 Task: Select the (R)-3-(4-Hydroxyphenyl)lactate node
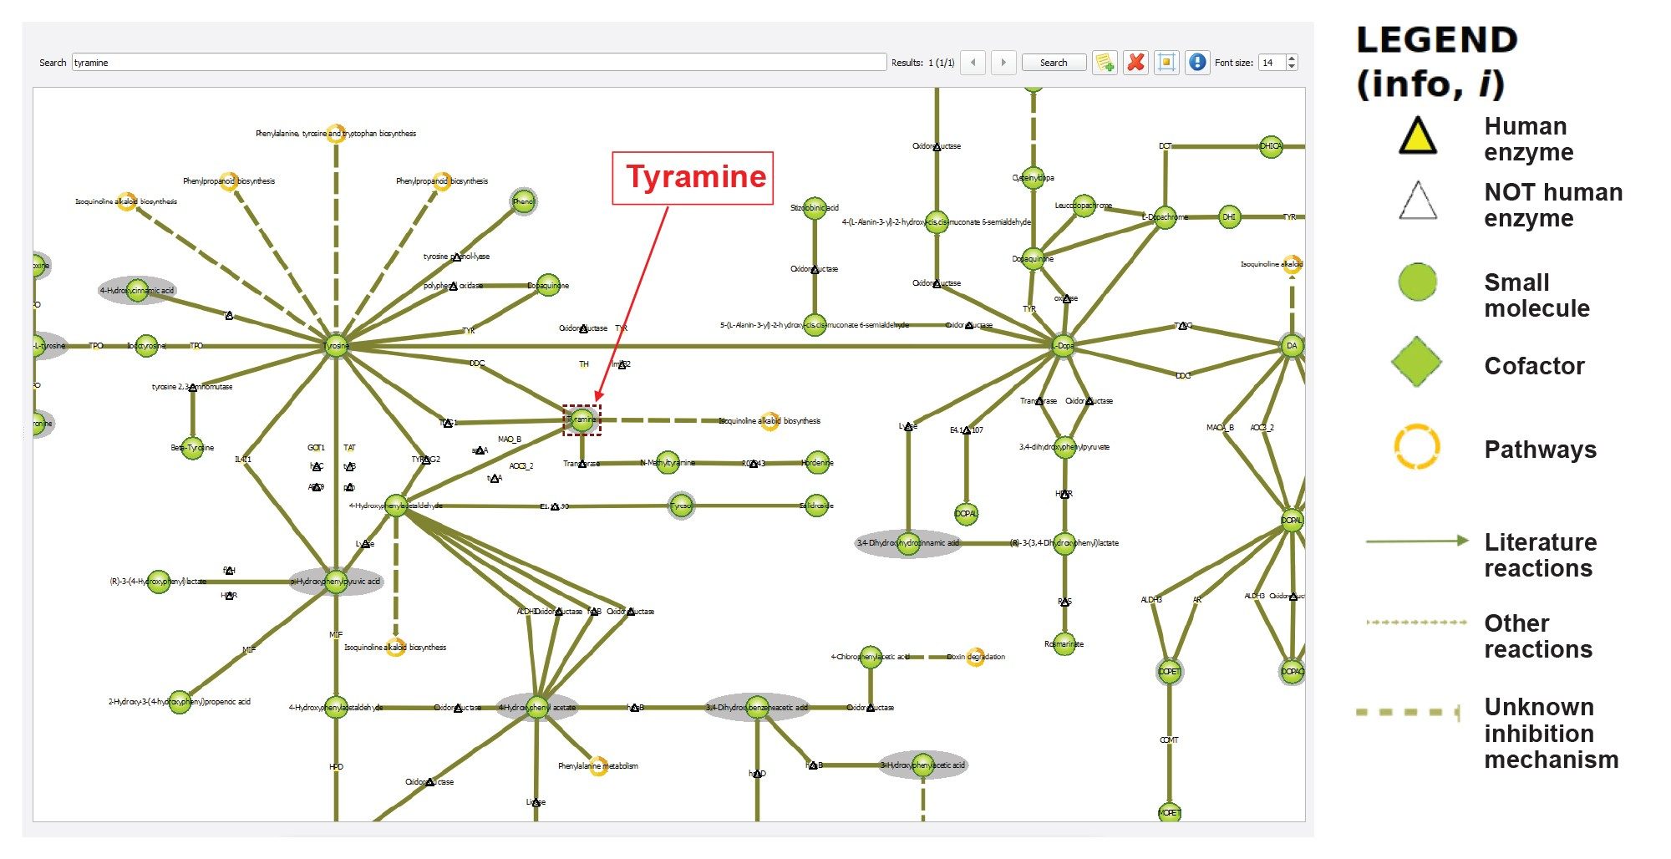tap(159, 582)
